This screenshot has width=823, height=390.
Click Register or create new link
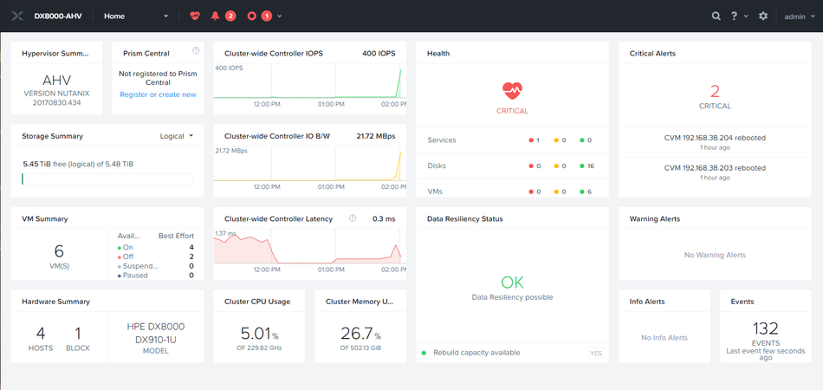[158, 94]
